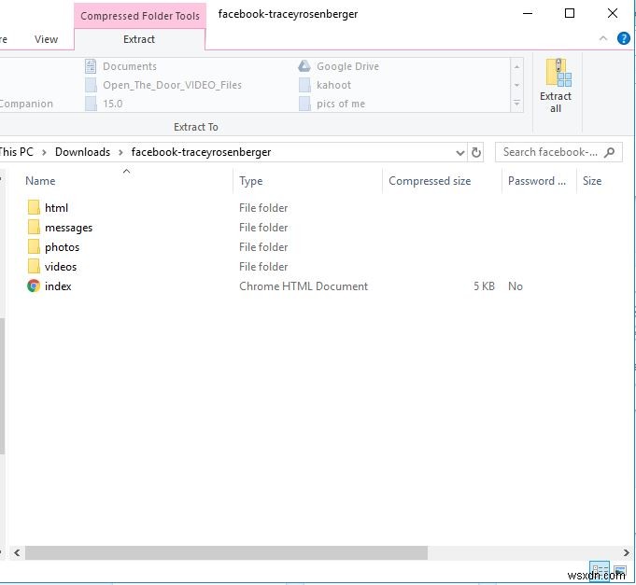This screenshot has height=585, width=636.
Task: Minimize the facebook-traceyrosenberger window
Action: click(x=528, y=13)
